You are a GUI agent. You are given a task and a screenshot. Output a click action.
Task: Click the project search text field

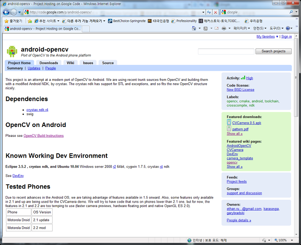pos(226,51)
